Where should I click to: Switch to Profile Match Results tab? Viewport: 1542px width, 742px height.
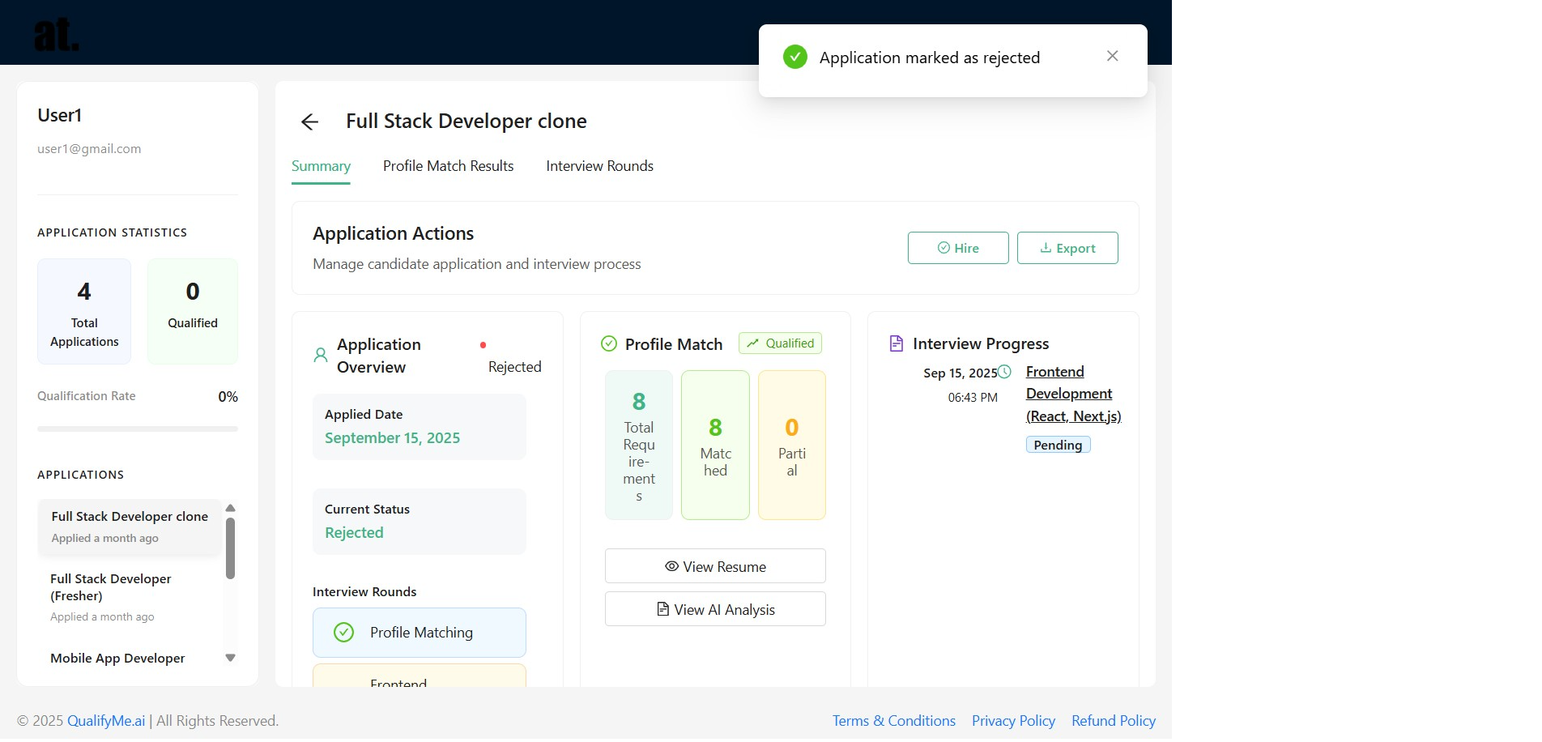(x=448, y=166)
